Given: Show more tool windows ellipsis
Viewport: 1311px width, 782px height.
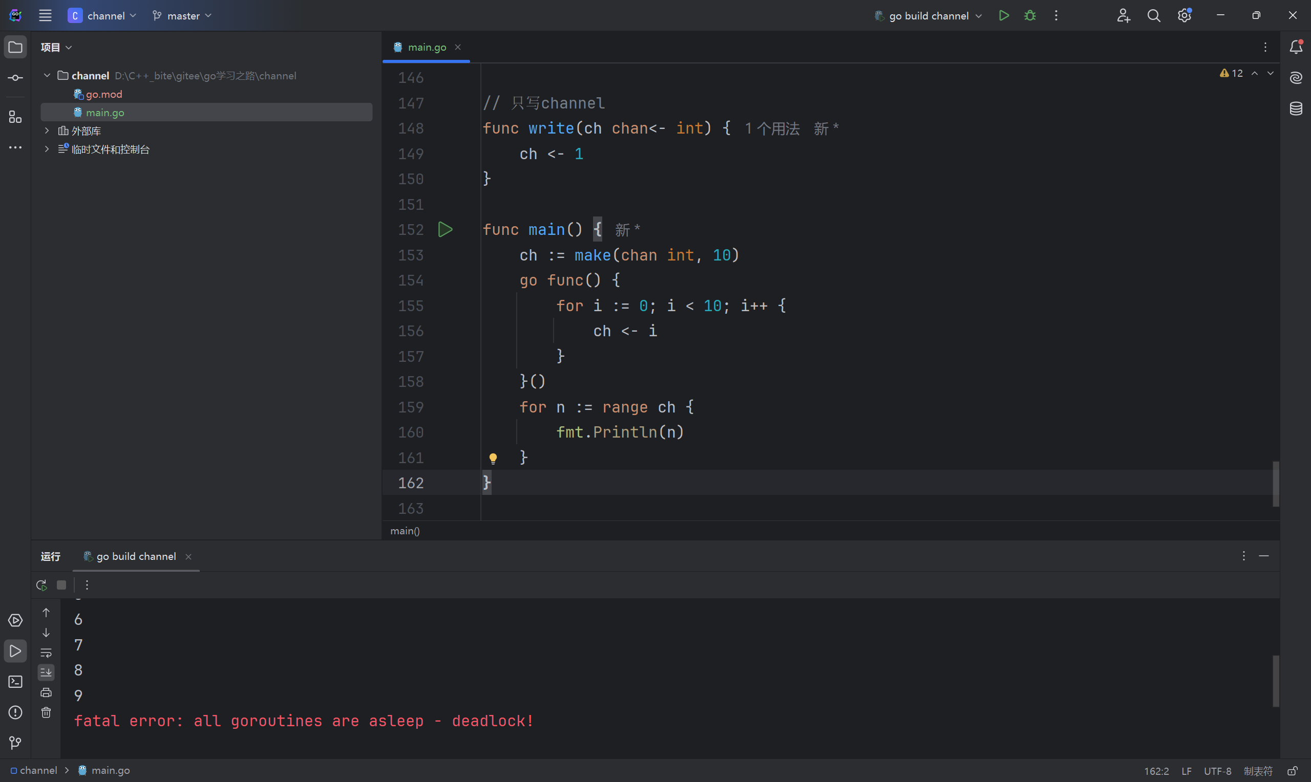Looking at the screenshot, I should (15, 147).
